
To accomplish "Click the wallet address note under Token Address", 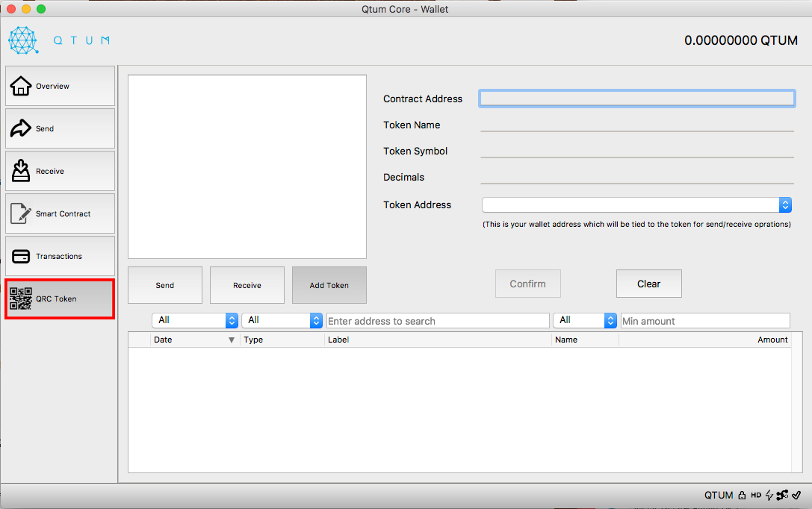I will [x=636, y=225].
